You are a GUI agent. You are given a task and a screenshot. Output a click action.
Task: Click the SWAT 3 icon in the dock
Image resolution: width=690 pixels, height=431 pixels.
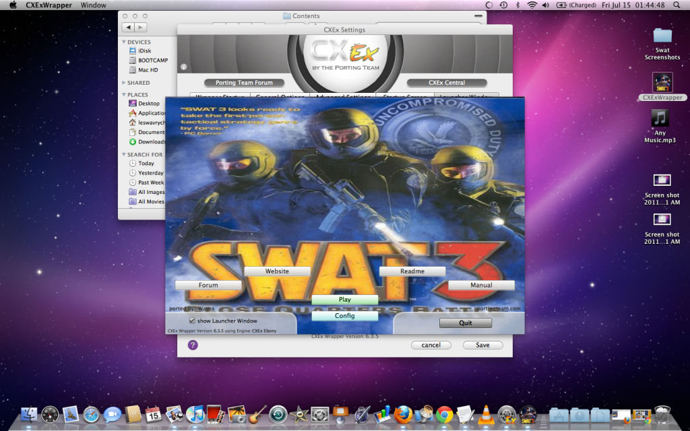coord(528,414)
